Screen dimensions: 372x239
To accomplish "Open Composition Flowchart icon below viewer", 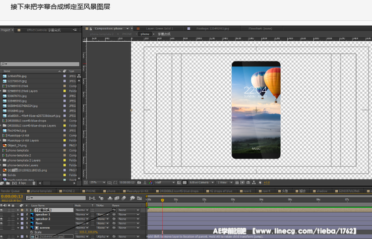I will coord(254,182).
